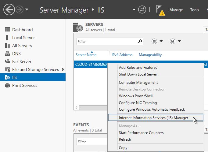This screenshot has height=152, width=208.
Task: Sort by IPv4 Address column
Action: (122, 55)
